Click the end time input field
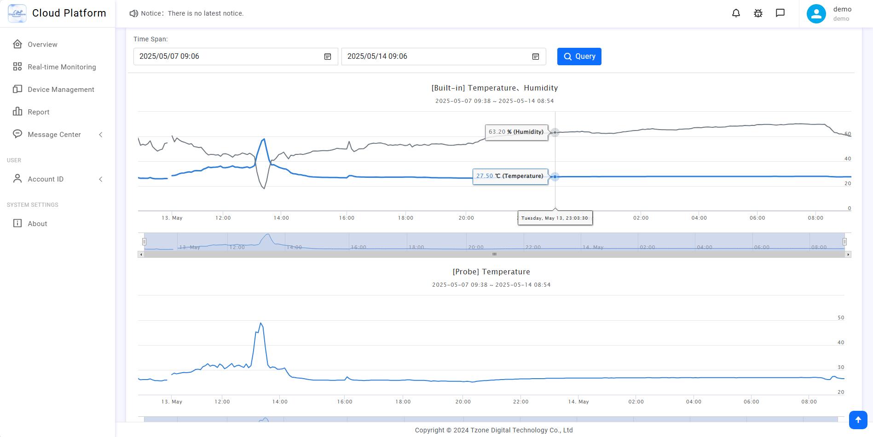Screen dimensions: 873x437 (436, 57)
